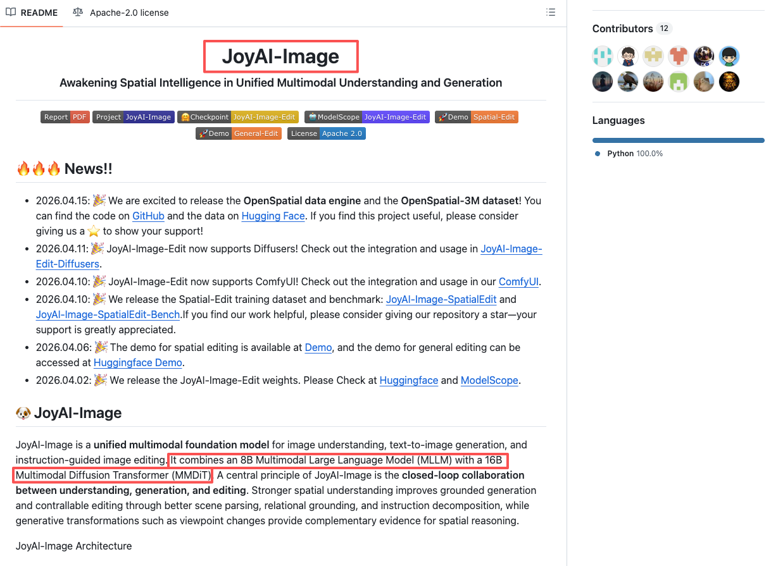Click the README book icon
The width and height of the screenshot is (771, 566).
[x=11, y=13]
